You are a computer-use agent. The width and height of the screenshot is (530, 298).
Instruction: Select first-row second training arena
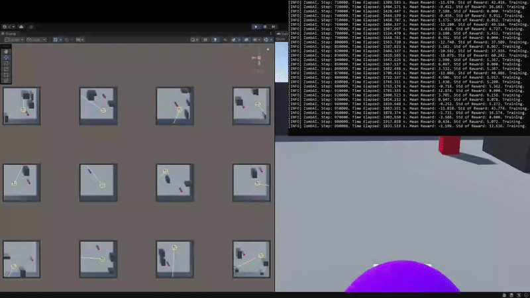click(98, 106)
